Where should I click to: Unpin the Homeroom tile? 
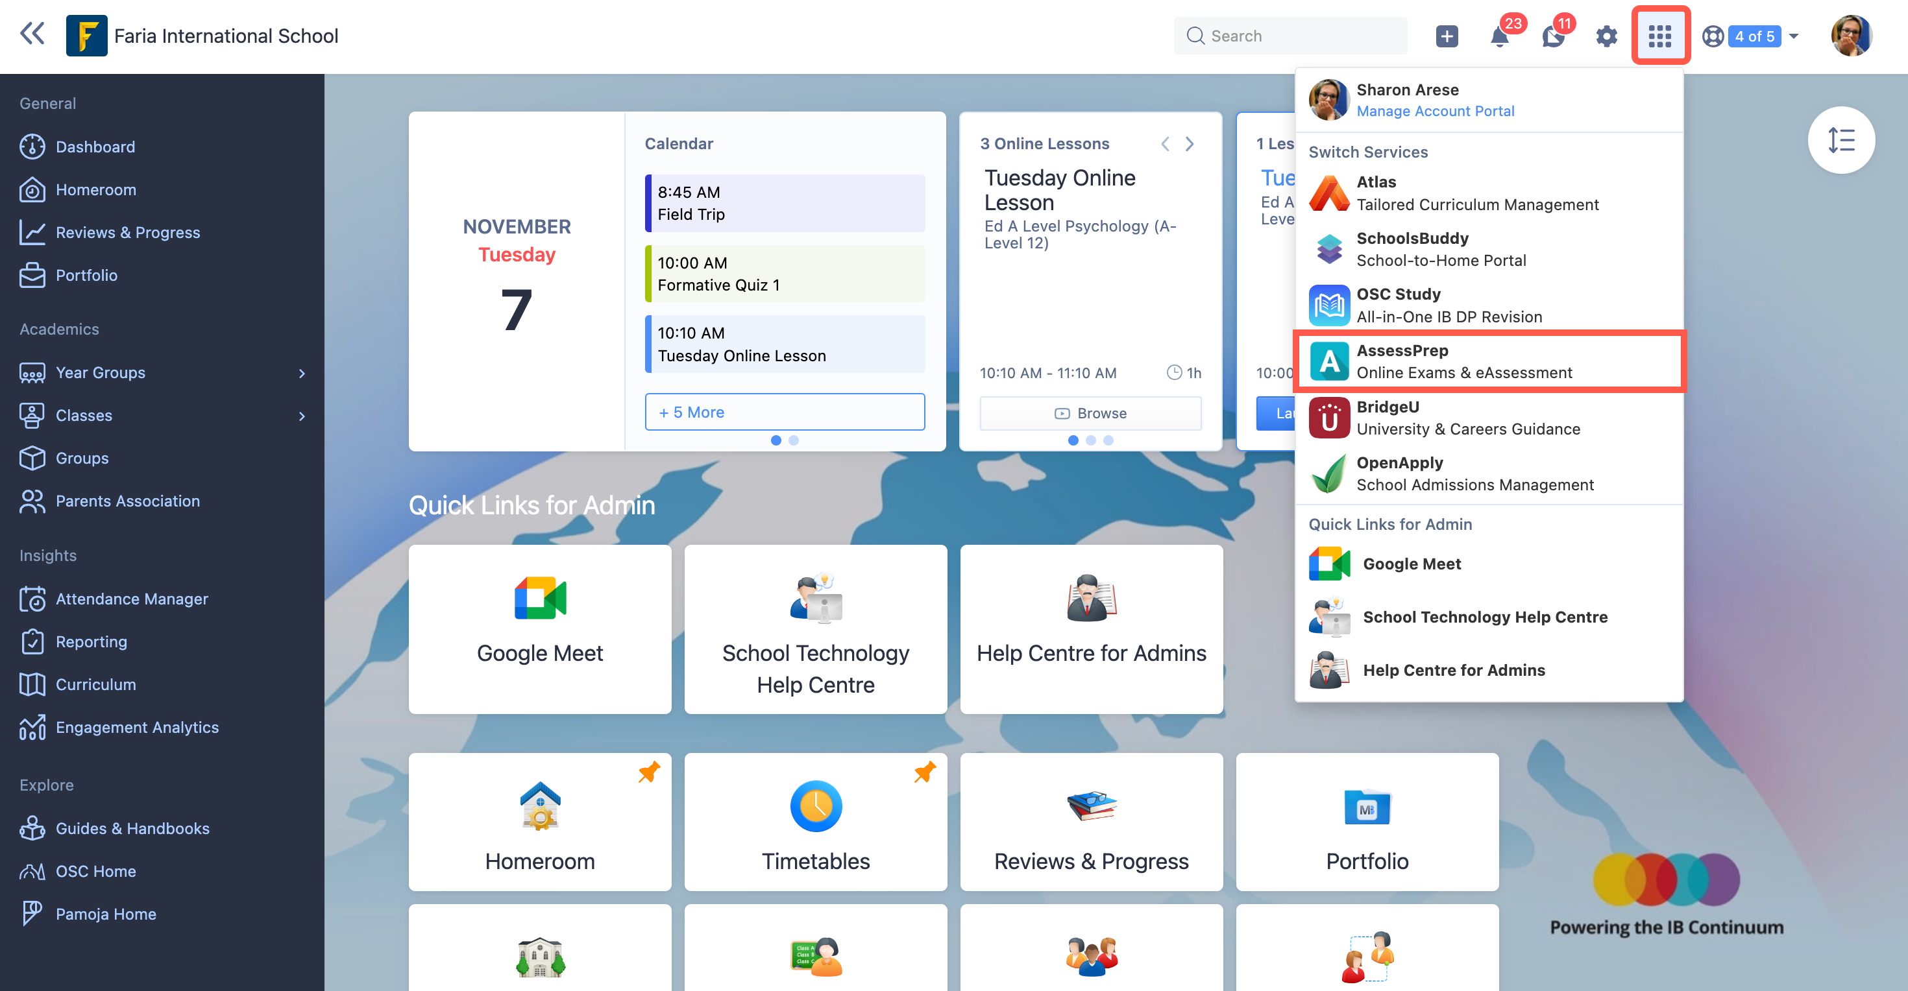(649, 772)
